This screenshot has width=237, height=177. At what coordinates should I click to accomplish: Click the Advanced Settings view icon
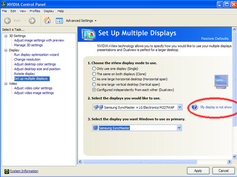click(59, 20)
